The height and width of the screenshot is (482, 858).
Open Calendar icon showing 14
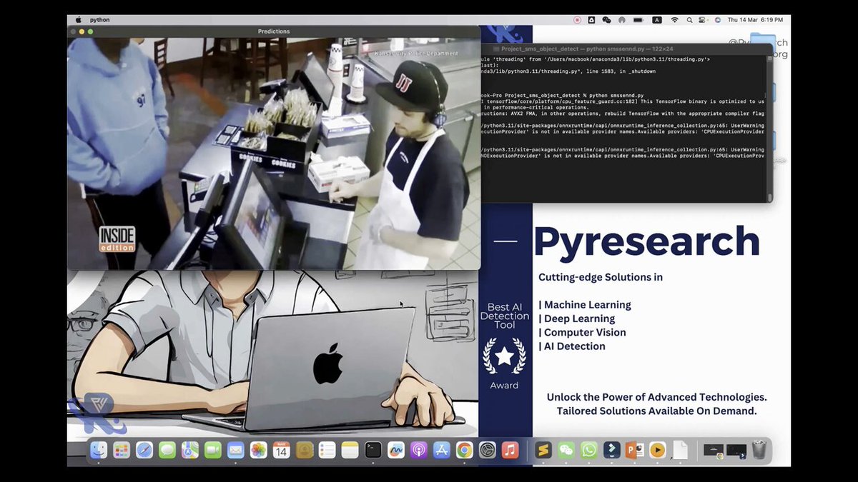click(281, 450)
